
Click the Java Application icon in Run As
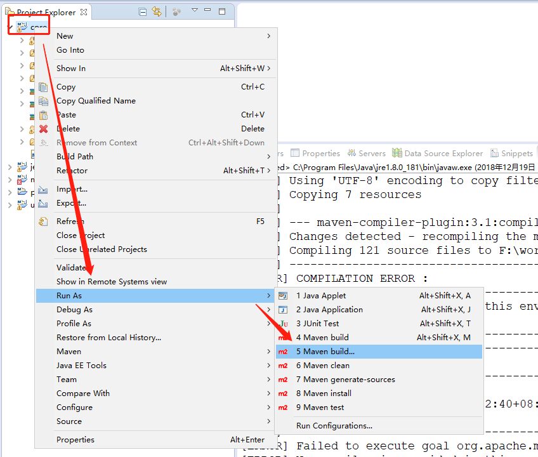click(x=283, y=309)
